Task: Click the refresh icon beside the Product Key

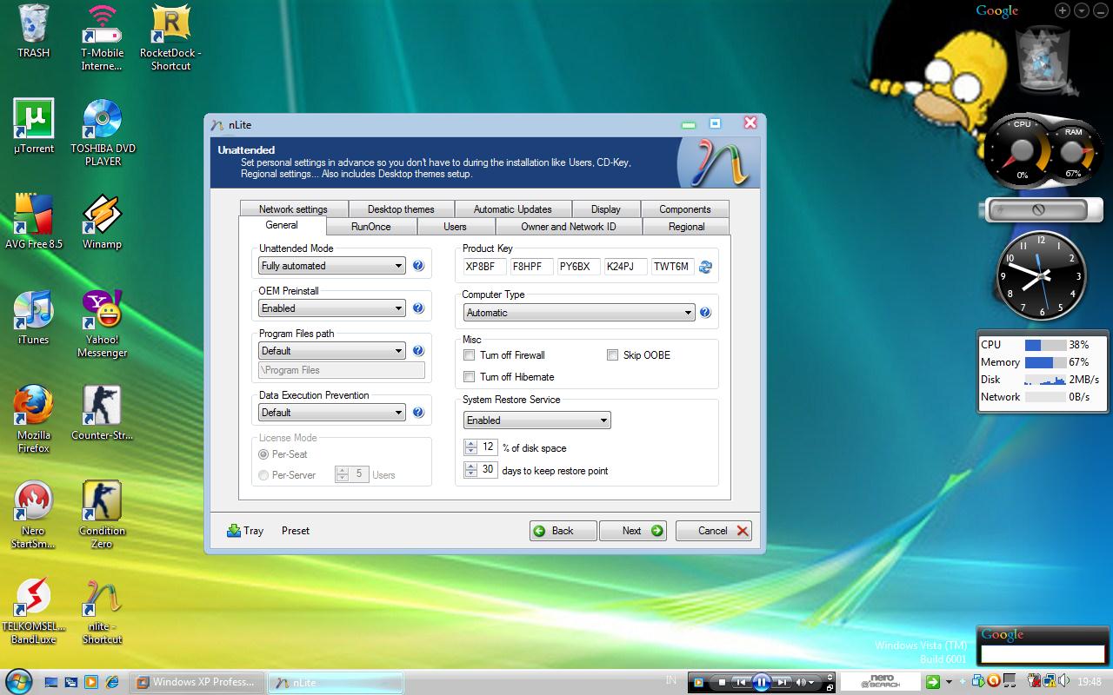Action: (705, 267)
